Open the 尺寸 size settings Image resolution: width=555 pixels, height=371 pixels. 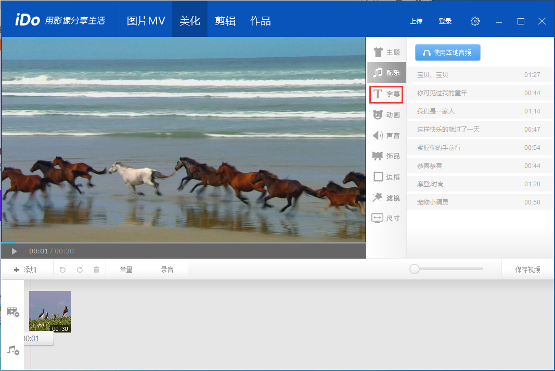386,219
